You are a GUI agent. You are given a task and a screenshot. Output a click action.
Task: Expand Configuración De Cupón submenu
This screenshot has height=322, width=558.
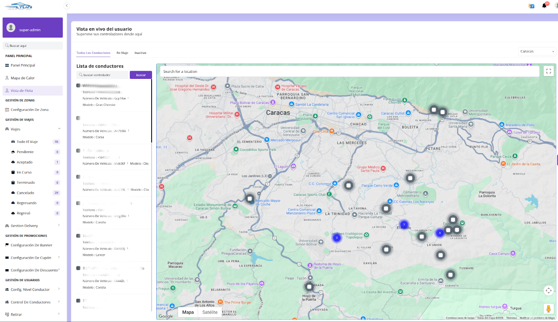pos(33,258)
